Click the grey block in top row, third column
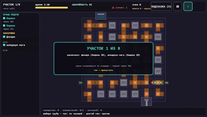This screenshot has width=207, height=117. click(112, 25)
